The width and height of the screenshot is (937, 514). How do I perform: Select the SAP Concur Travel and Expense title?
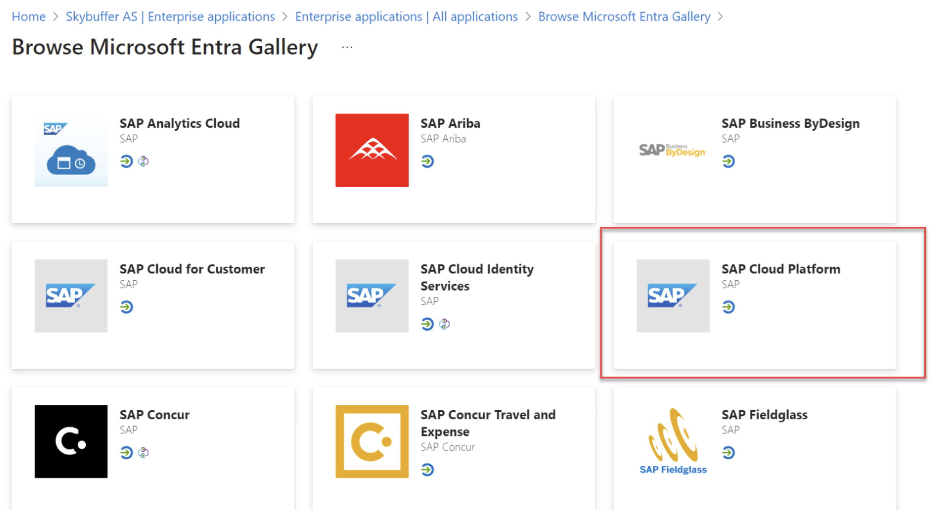pyautogui.click(x=488, y=423)
